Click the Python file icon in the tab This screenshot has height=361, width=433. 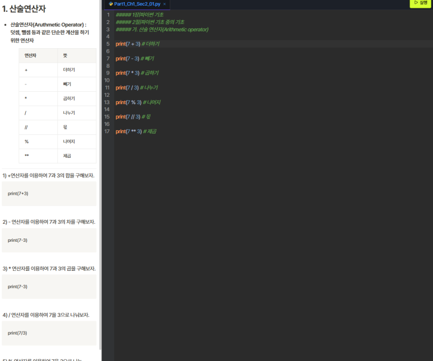point(111,4)
